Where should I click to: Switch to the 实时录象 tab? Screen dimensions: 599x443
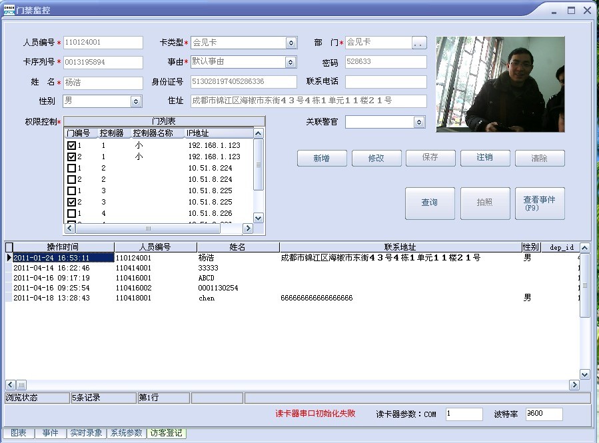[x=86, y=433]
